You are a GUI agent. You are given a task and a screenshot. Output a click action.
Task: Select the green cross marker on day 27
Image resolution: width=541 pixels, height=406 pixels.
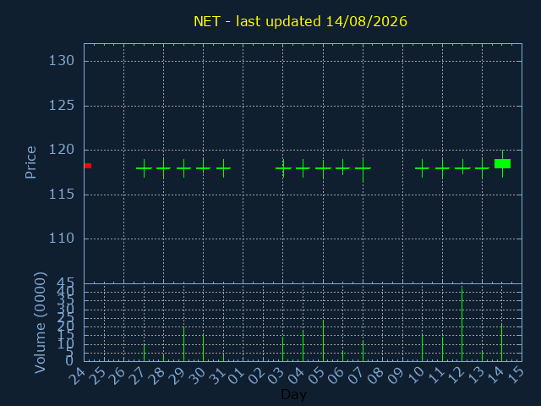(x=144, y=168)
